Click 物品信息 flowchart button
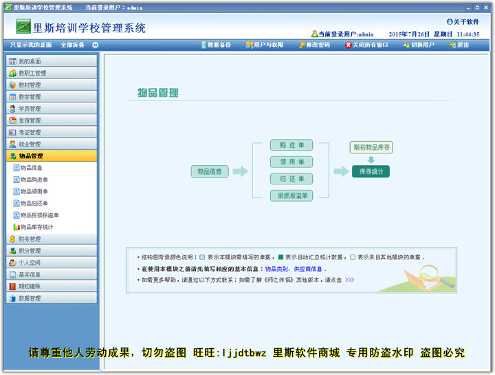The width and height of the screenshot is (495, 375). [210, 171]
